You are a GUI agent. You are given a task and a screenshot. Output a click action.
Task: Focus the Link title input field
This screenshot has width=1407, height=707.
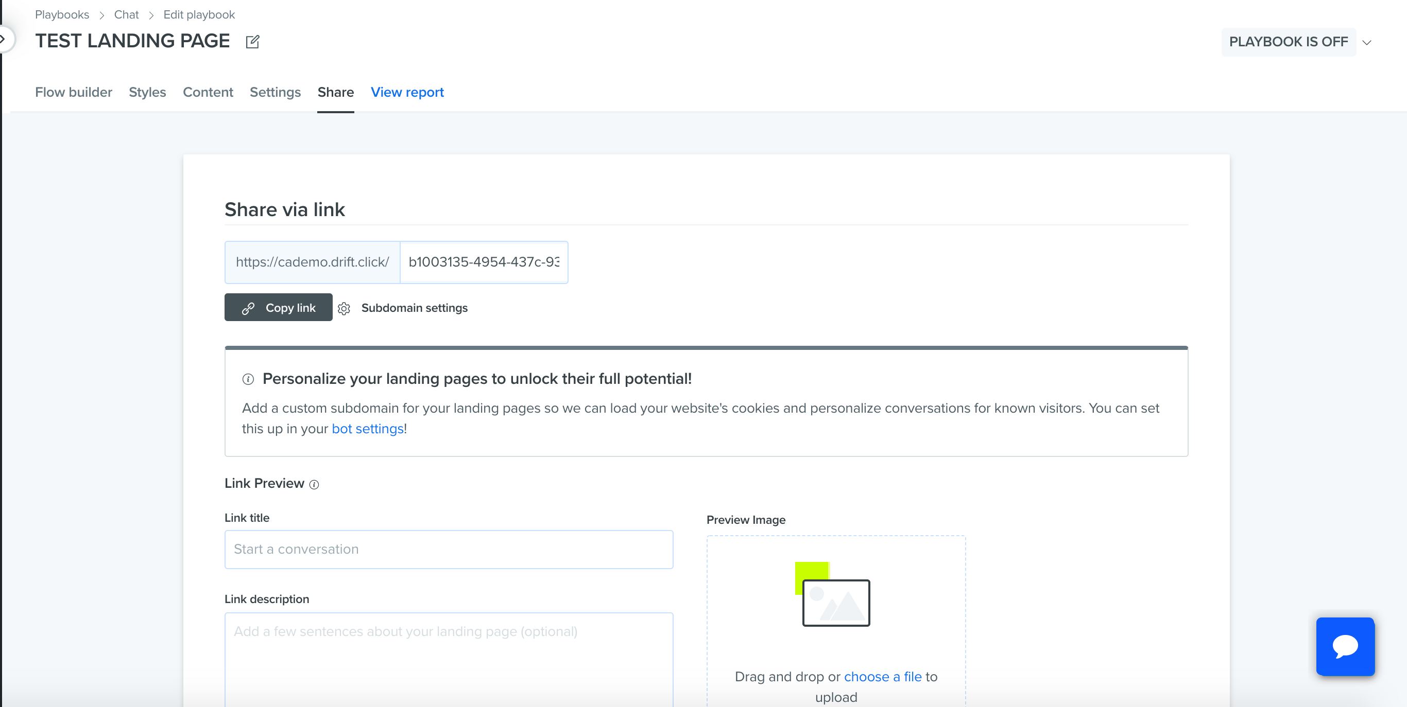click(449, 550)
